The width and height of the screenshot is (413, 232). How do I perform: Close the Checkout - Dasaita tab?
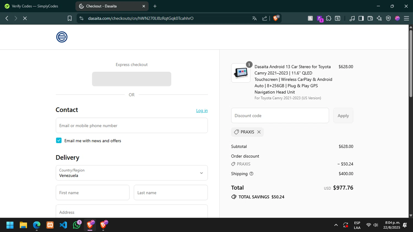143,6
